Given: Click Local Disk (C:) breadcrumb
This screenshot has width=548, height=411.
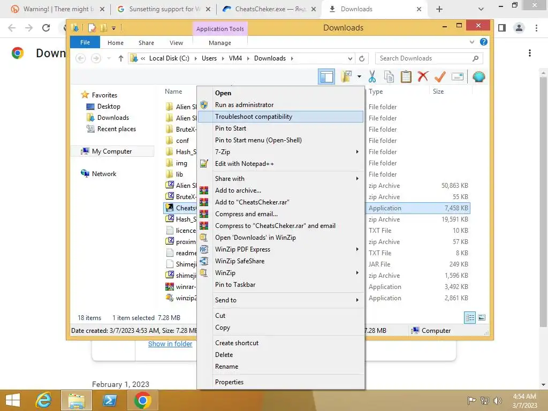Looking at the screenshot, I should click(x=169, y=58).
